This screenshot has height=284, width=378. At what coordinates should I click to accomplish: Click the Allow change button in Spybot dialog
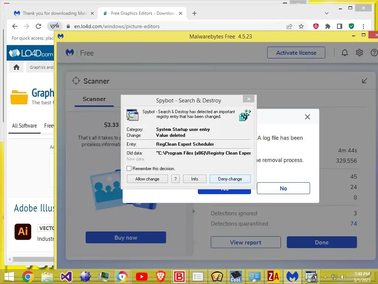[x=147, y=179]
